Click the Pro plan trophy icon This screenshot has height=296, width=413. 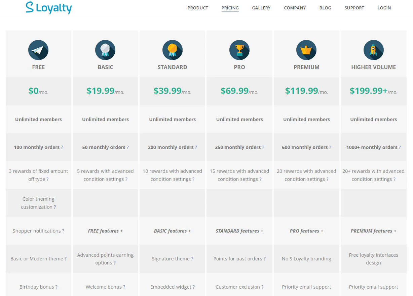coord(239,50)
